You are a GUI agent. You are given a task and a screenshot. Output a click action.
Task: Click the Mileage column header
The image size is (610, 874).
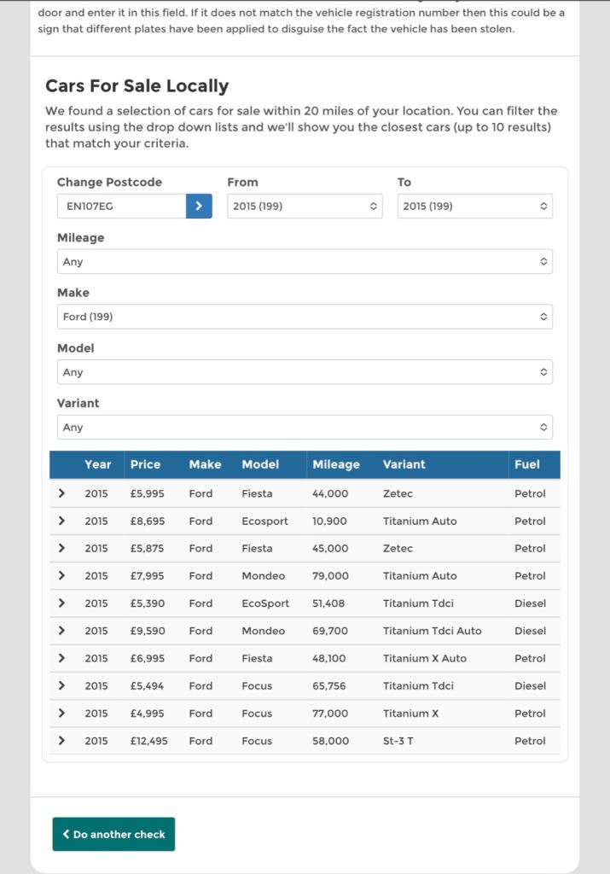336,464
